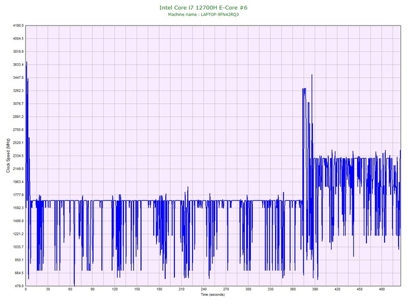Viewport: 407px width, 305px height.
Task: Click the 2520.1 y-axis value
Action: pyautogui.click(x=18, y=143)
